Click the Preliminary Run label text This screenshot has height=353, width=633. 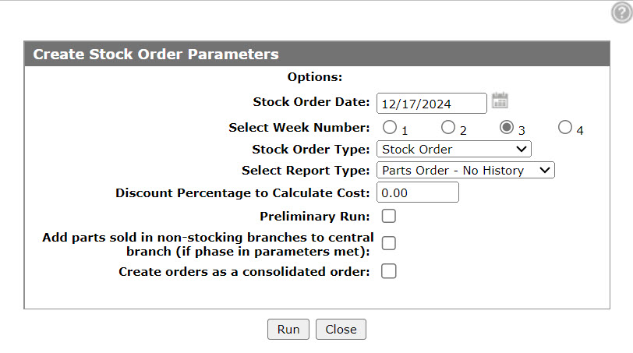tap(314, 216)
